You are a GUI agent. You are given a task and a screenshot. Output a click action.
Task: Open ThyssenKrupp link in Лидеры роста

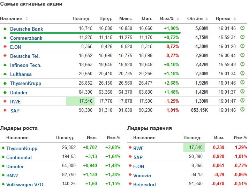pos(22,148)
